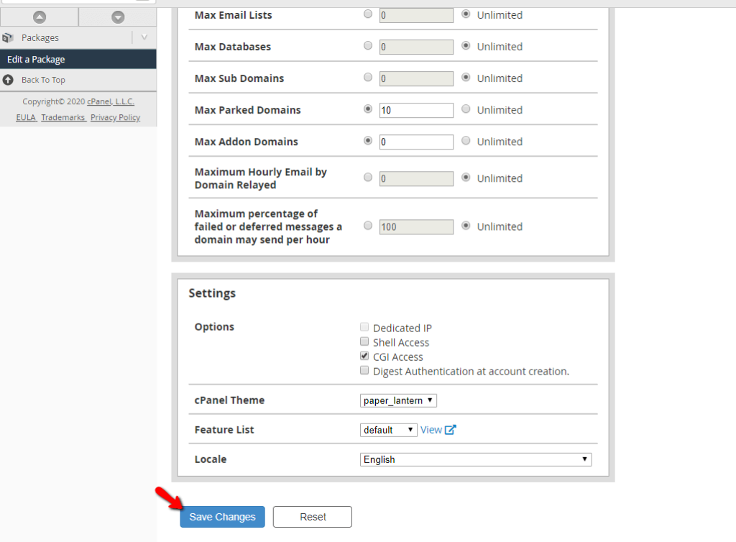This screenshot has width=736, height=542.
Task: Click the Settings section heading
Action: 212,294
